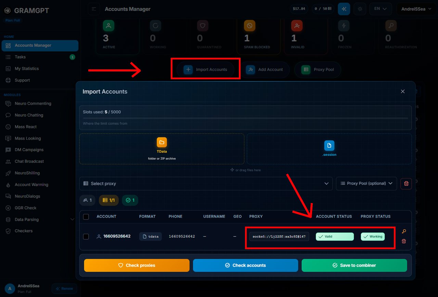Open the Mass React module
The height and width of the screenshot is (297, 438).
click(40, 127)
